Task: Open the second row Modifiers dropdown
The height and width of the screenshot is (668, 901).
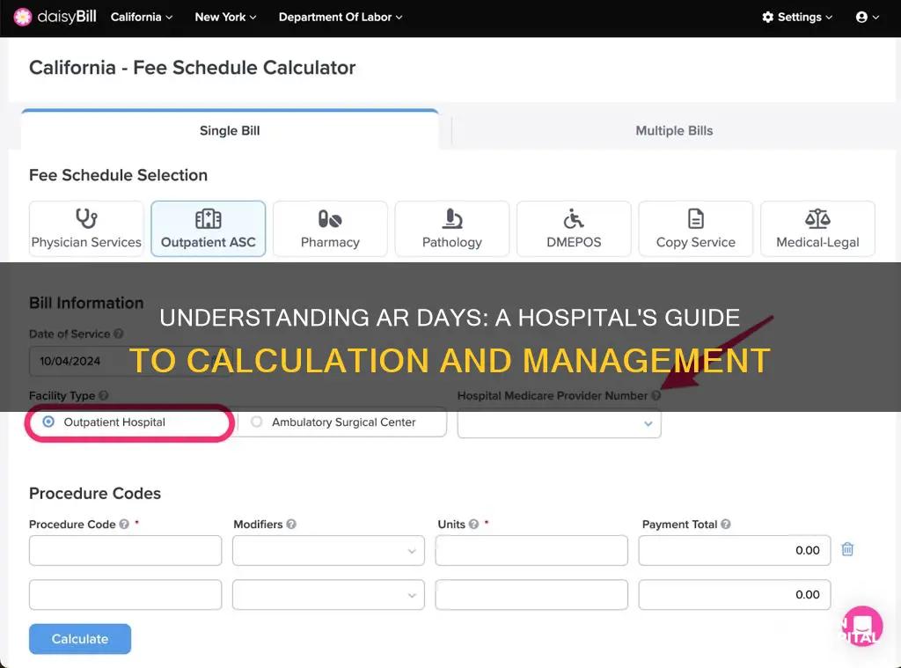Action: pyautogui.click(x=328, y=594)
